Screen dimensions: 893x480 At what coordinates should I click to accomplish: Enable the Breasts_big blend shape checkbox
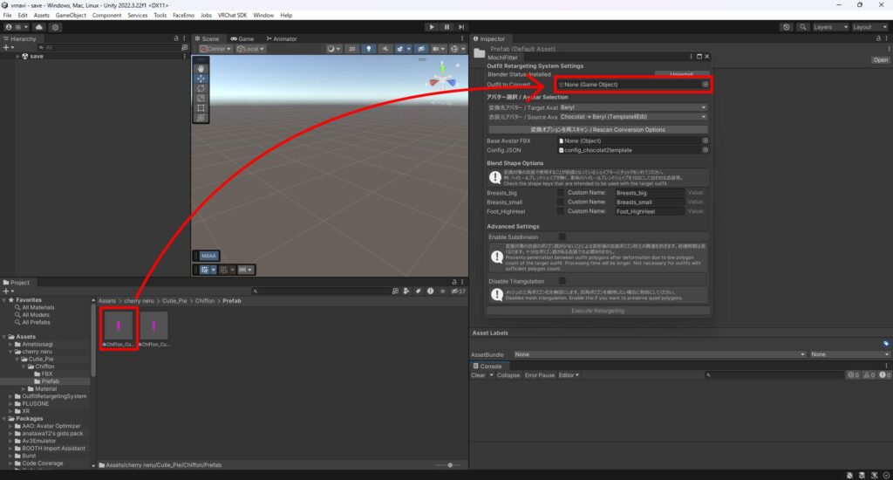[562, 192]
